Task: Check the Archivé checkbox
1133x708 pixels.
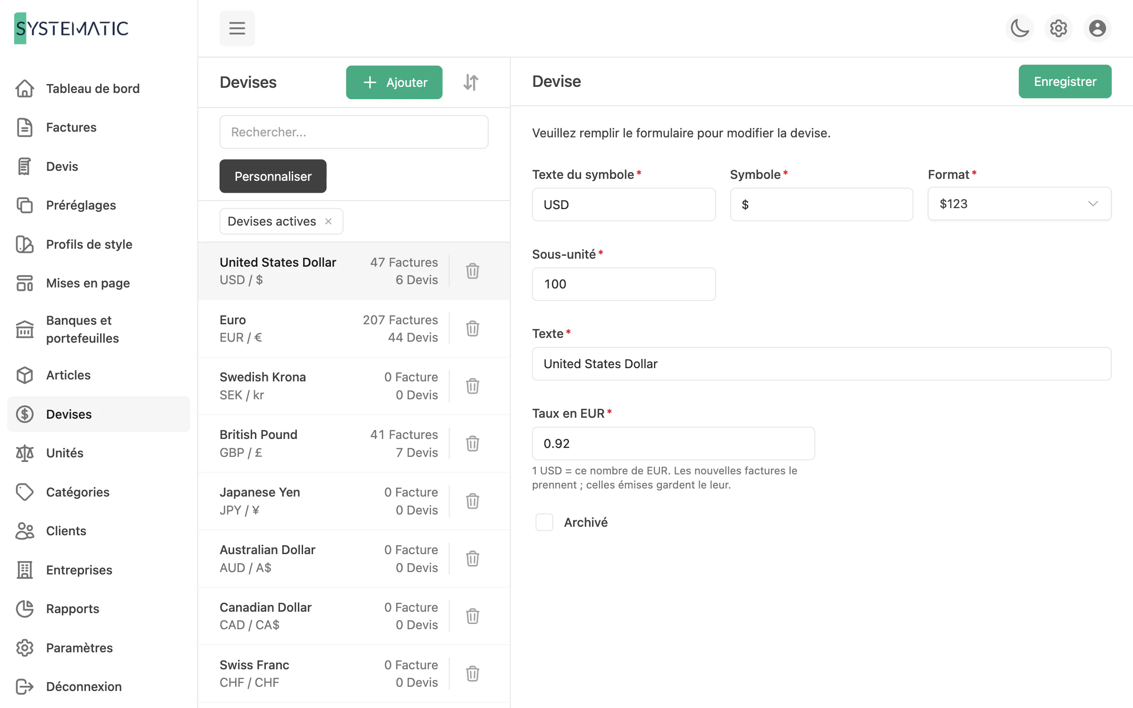Action: coord(544,522)
